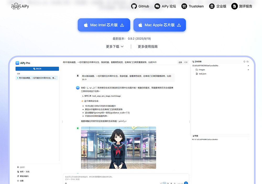Viewport: 262px width, 184px height.
Task: Click the open folder icon in 工作目录
Action: pos(248,62)
